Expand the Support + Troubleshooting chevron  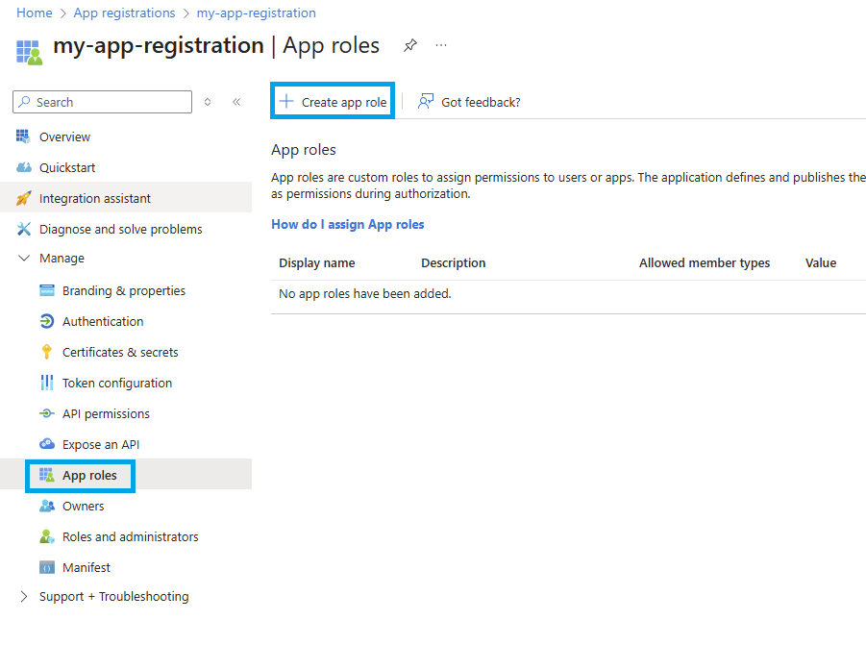pyautogui.click(x=24, y=596)
